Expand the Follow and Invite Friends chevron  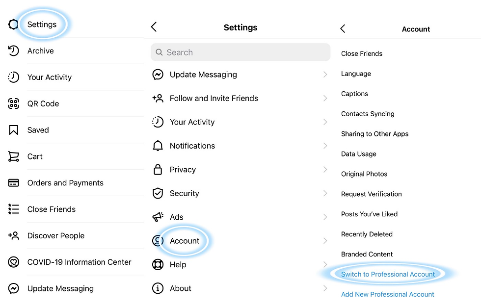tap(325, 99)
